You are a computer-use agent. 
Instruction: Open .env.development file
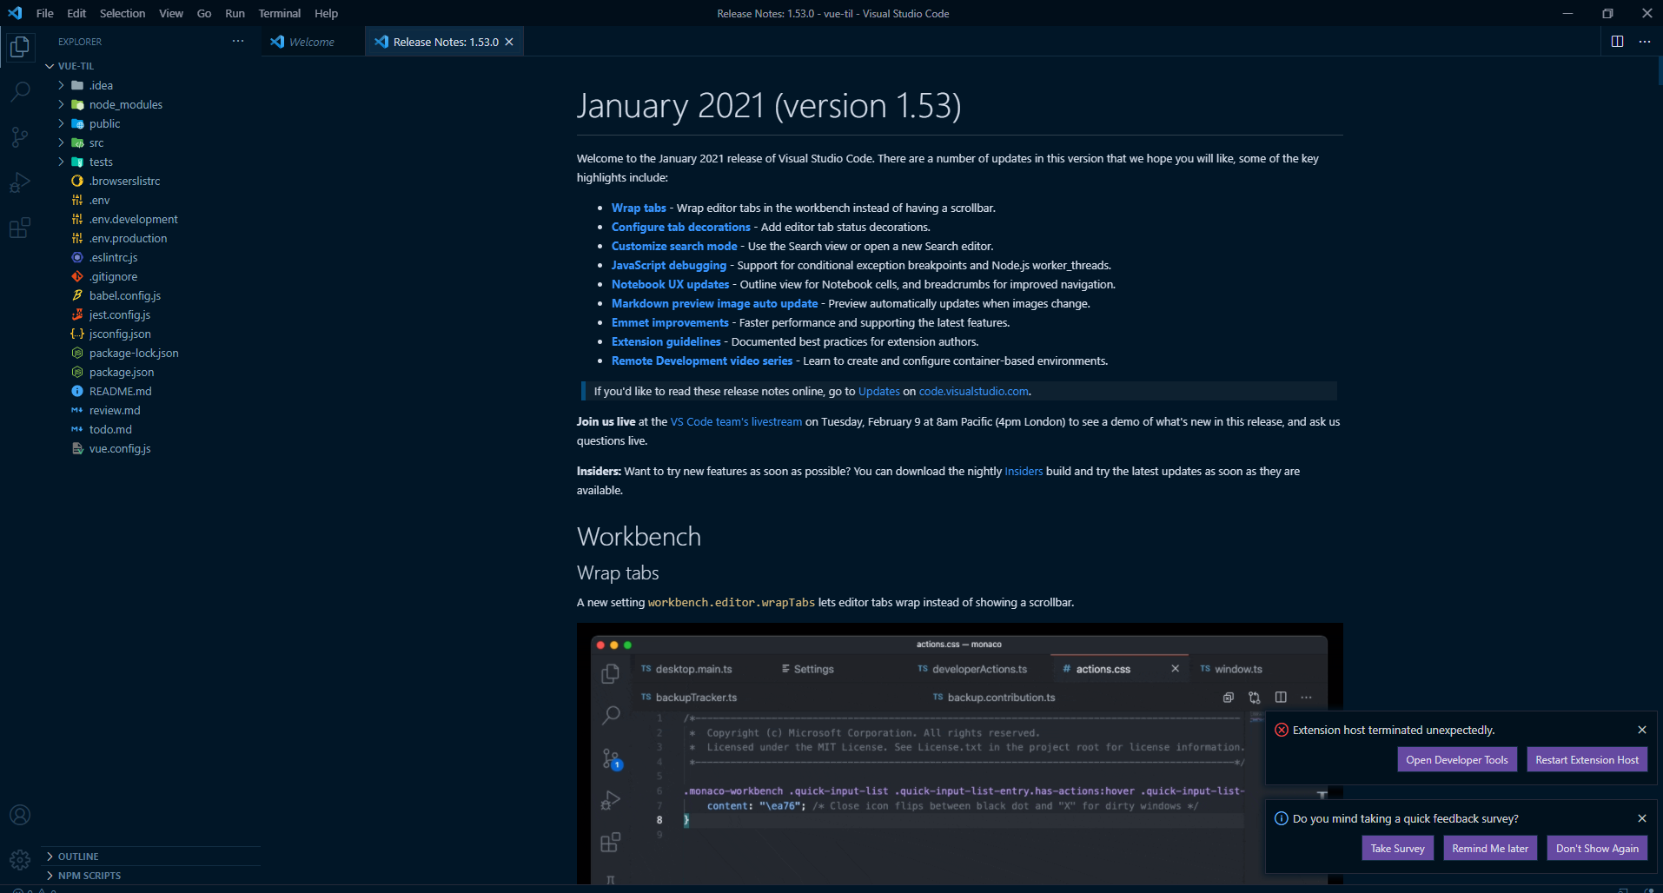click(x=133, y=219)
